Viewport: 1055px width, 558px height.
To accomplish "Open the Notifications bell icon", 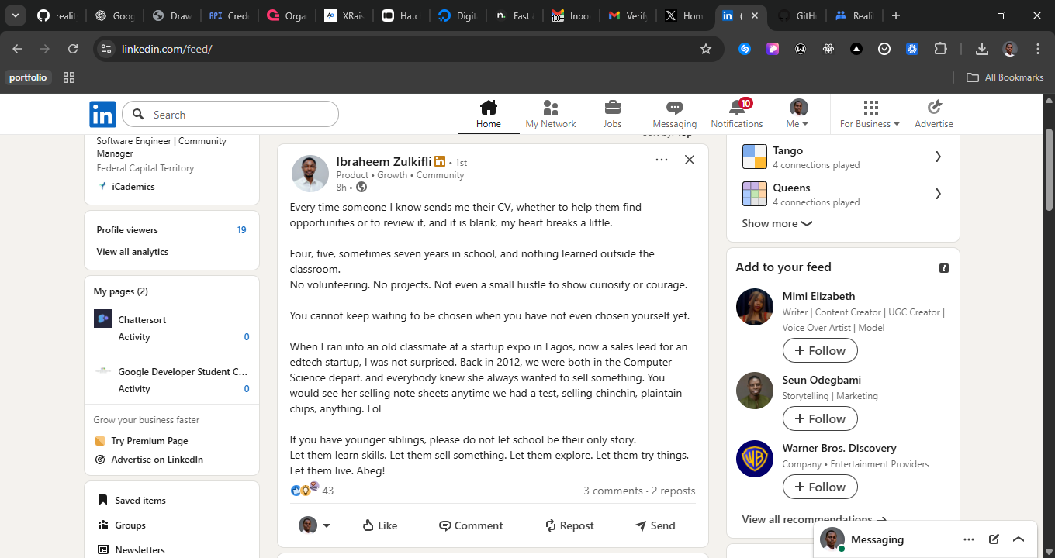I will (x=736, y=108).
